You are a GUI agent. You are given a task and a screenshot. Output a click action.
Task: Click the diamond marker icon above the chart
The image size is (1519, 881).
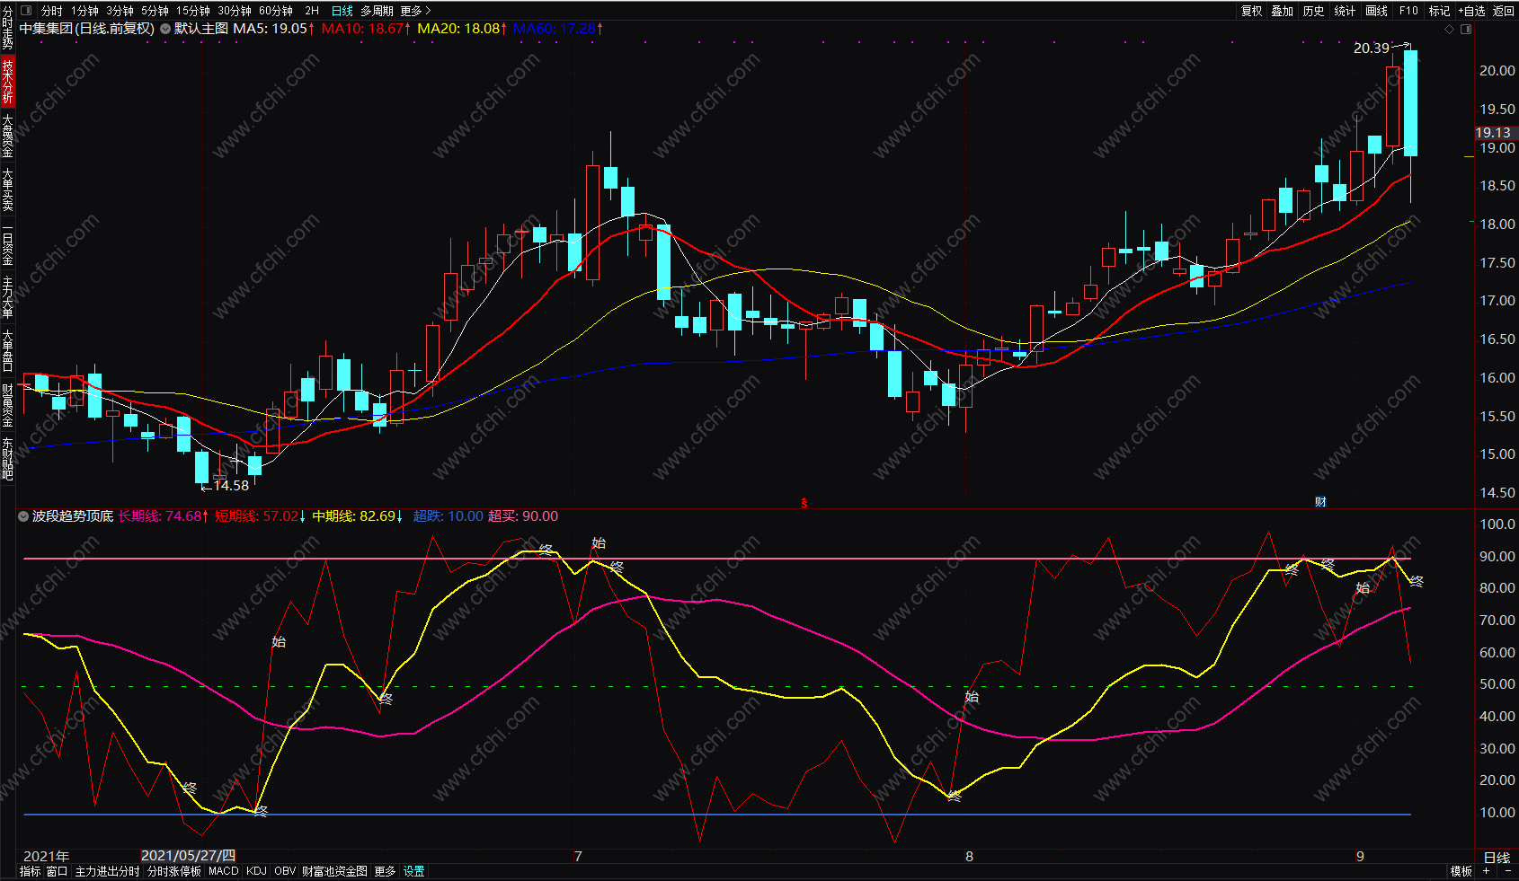pos(1449,29)
